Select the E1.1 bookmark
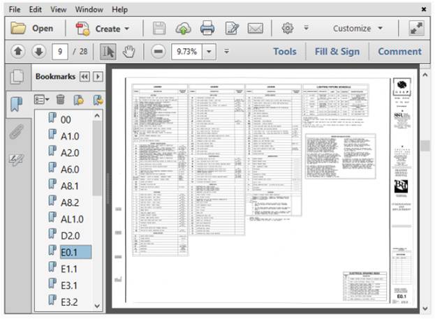This screenshot has width=435, height=319. pos(69,268)
